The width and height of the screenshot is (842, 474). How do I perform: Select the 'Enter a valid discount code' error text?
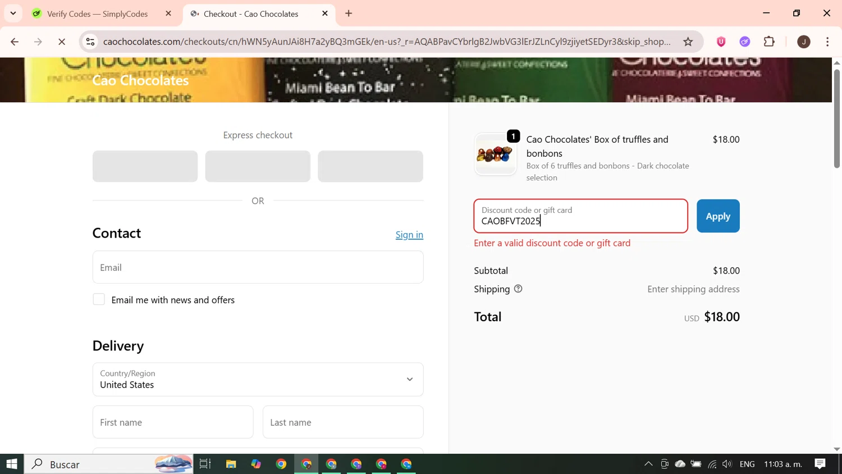[552, 243]
